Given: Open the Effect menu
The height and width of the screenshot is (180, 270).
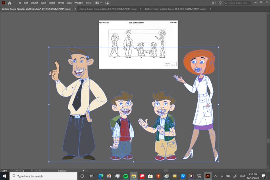Looking at the screenshot, I should click(x=61, y=3).
